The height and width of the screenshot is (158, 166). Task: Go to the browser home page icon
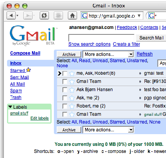point(73,16)
